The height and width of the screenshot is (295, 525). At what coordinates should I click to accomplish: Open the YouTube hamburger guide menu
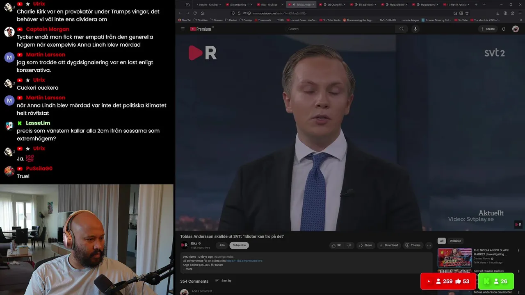pyautogui.click(x=183, y=29)
